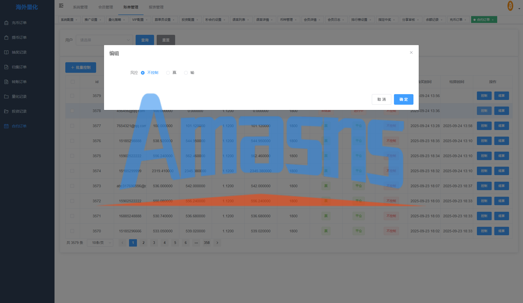Open the 用户 请选择 dropdown
523x303 pixels.
coord(104,40)
